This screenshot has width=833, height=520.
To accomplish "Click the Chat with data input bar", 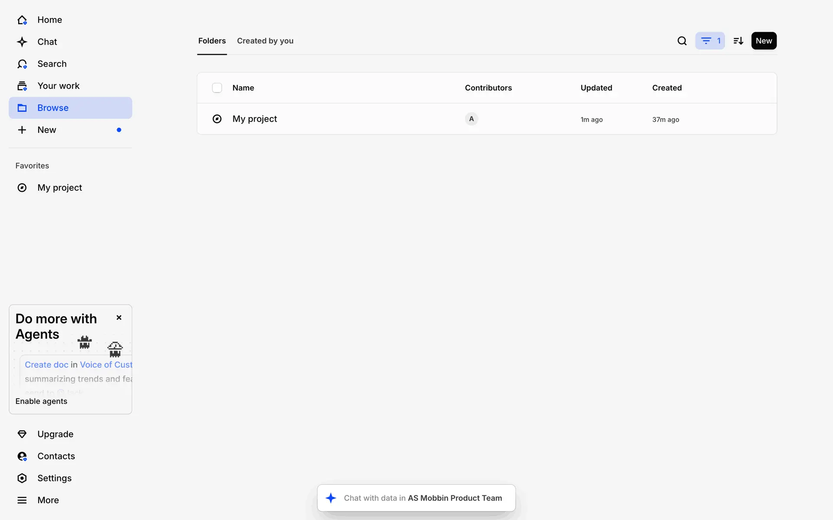I will 416,498.
